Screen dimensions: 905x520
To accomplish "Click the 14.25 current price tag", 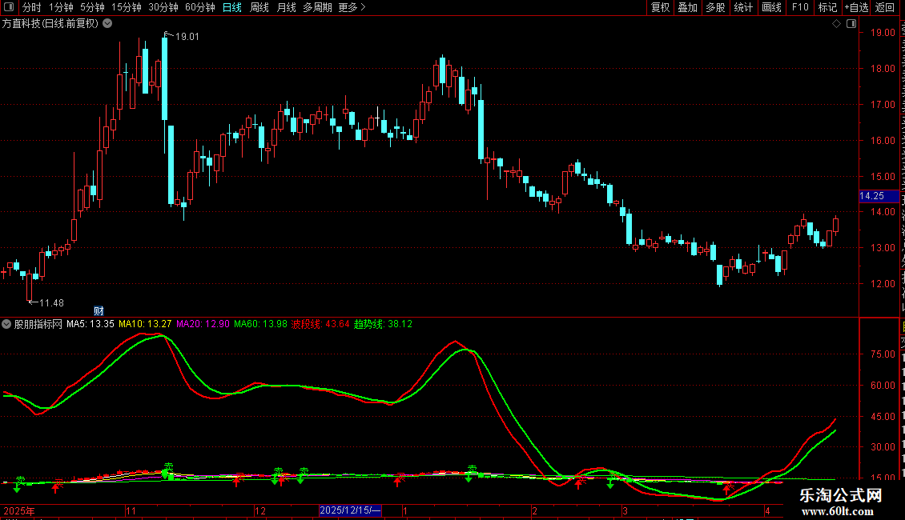I will [879, 196].
